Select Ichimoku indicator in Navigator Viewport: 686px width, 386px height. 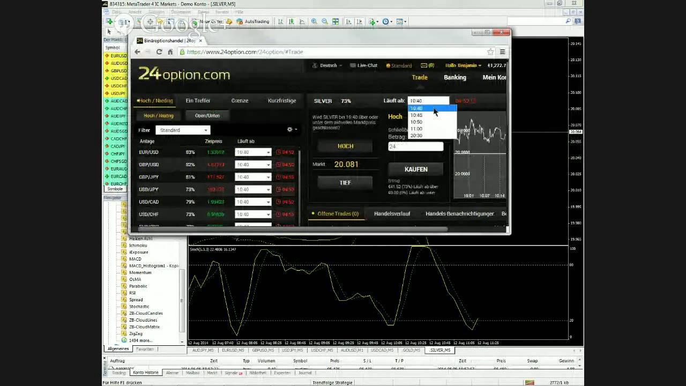(x=138, y=246)
